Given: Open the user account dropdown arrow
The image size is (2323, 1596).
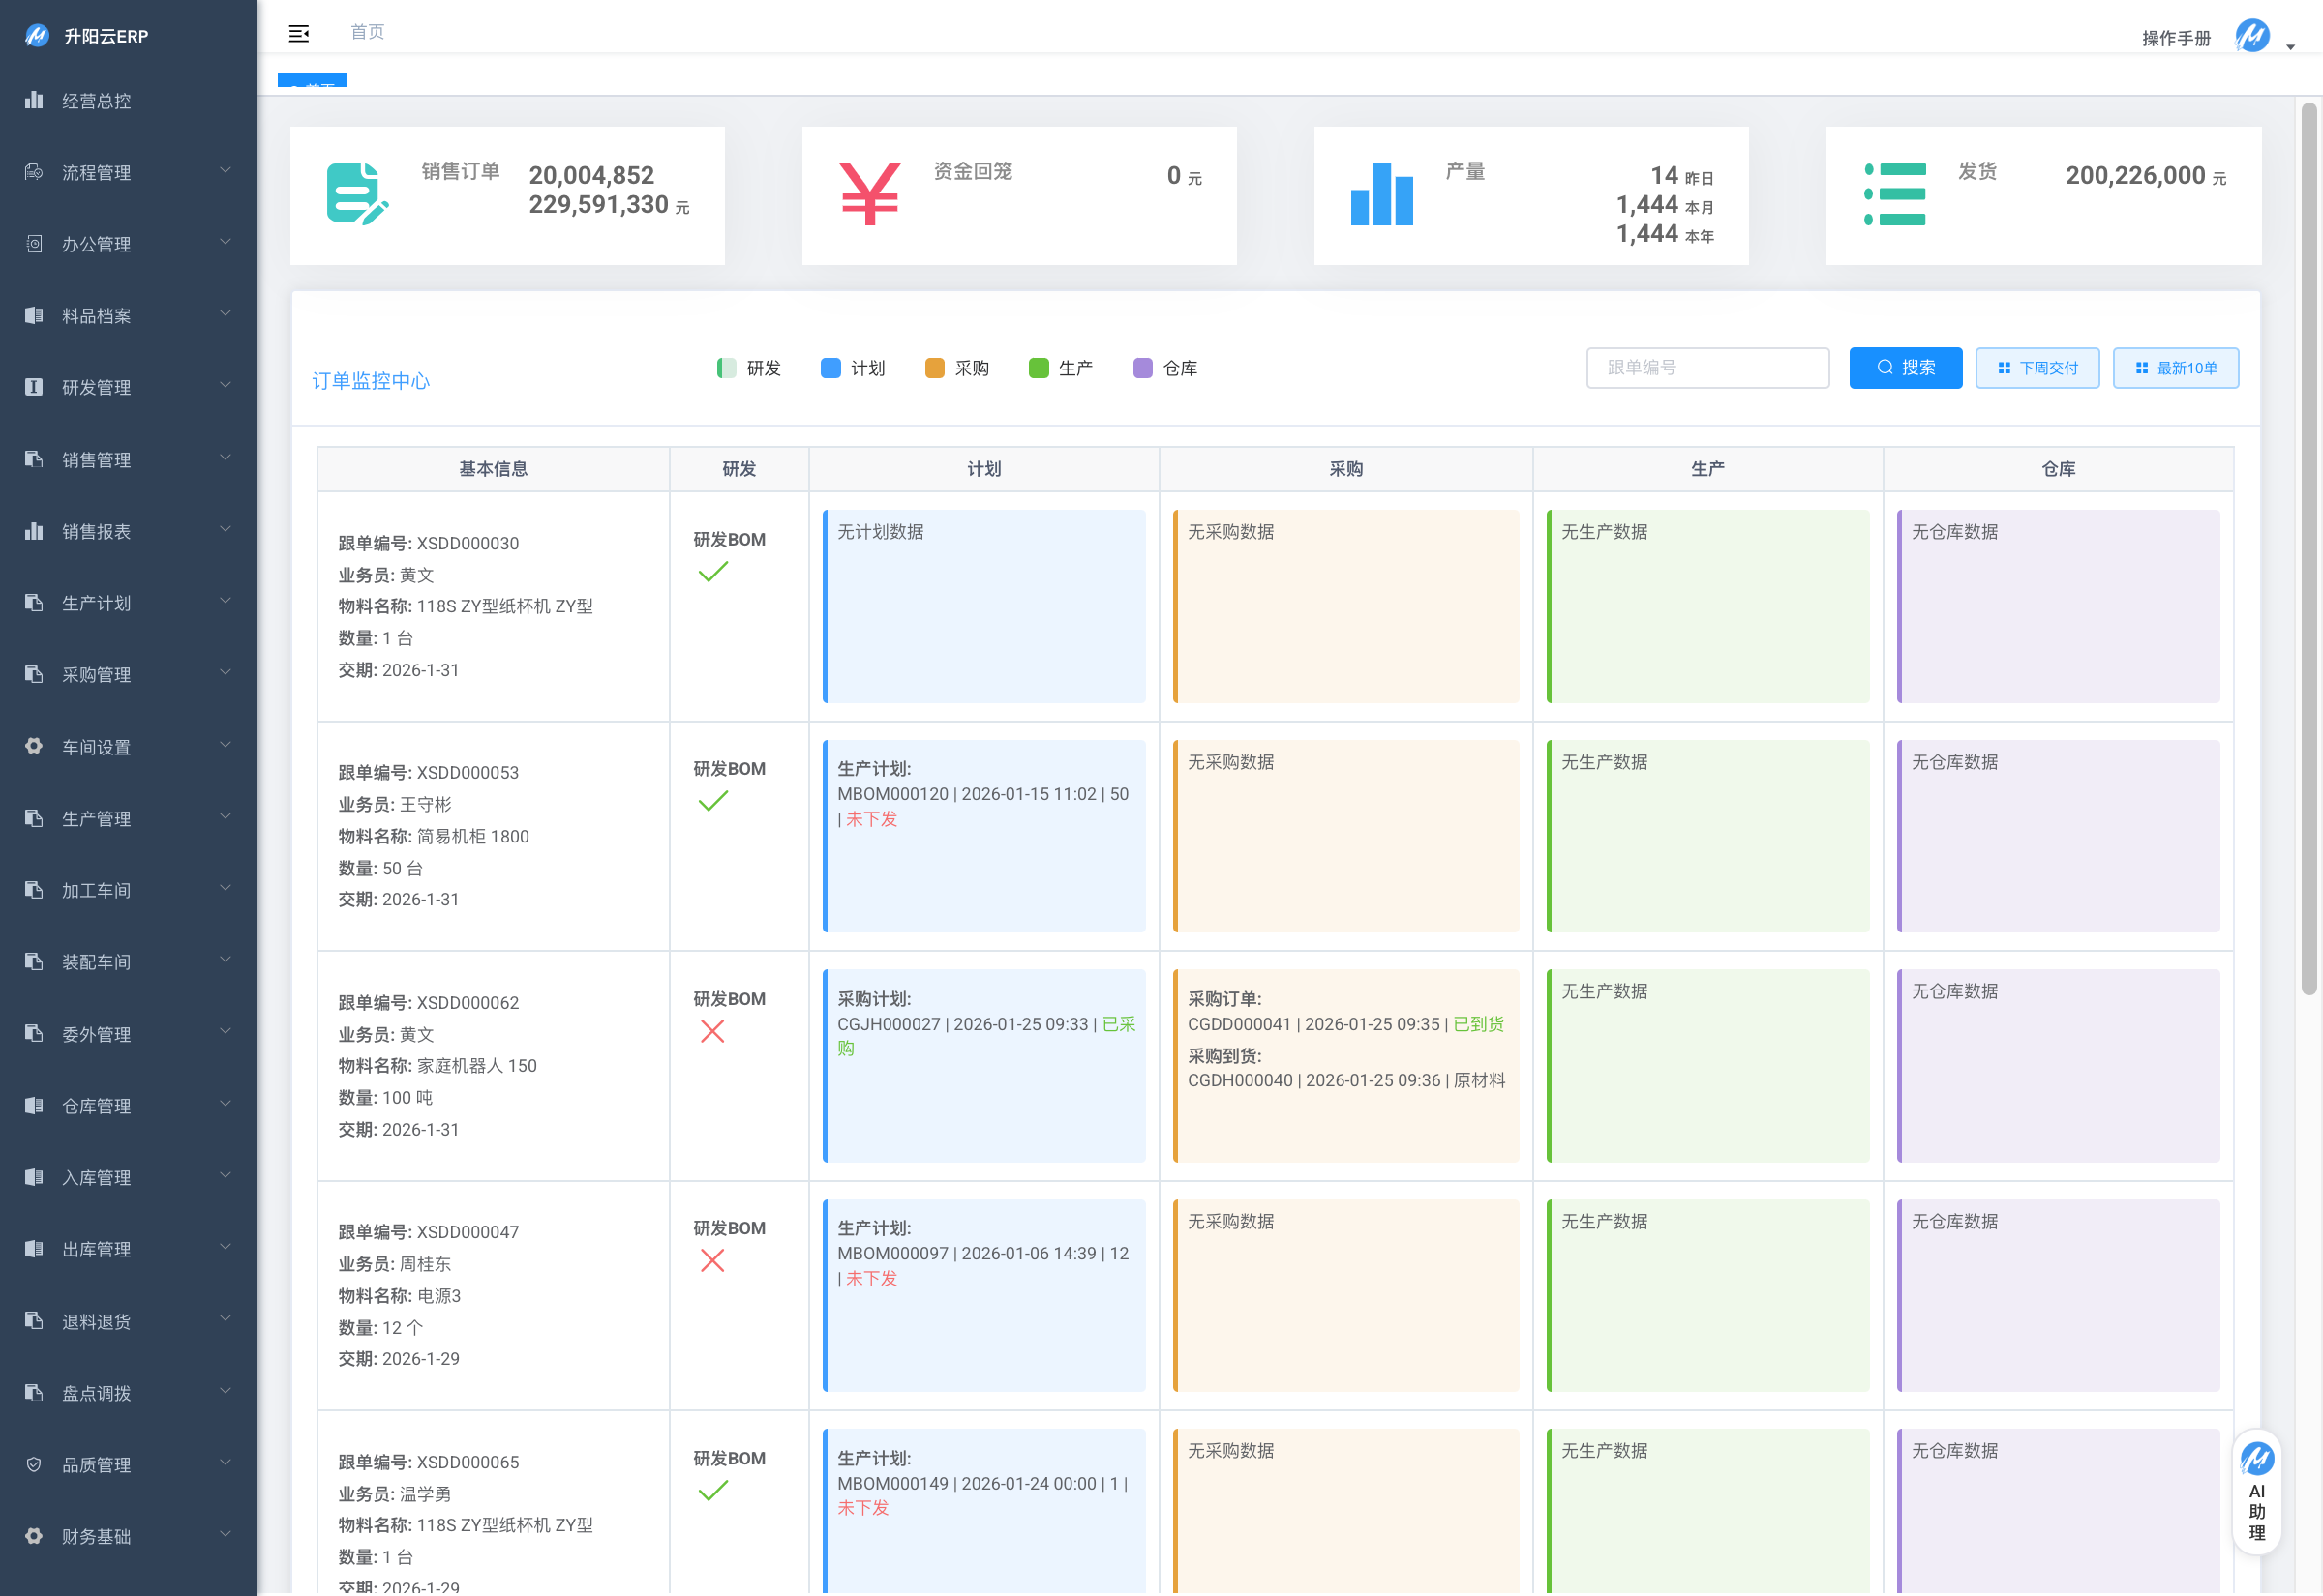Looking at the screenshot, I should pos(2290,47).
